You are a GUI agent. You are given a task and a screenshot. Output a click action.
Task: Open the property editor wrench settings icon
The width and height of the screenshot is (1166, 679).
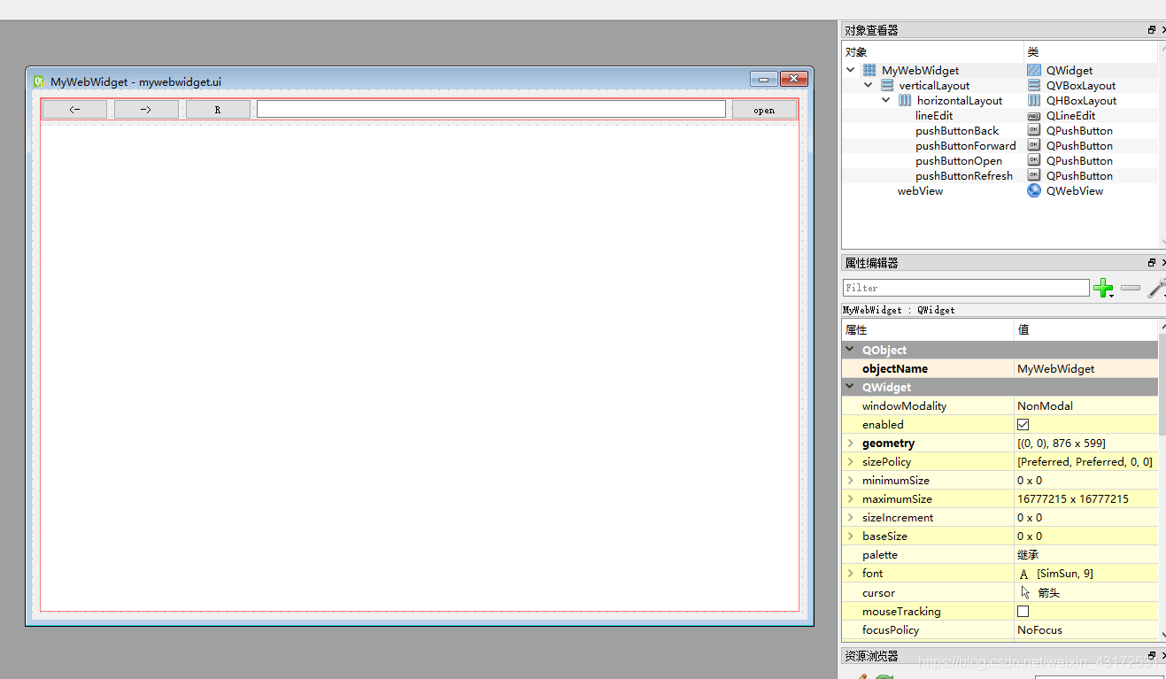[1157, 288]
